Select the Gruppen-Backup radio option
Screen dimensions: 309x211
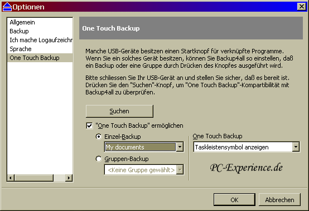coord(99,159)
